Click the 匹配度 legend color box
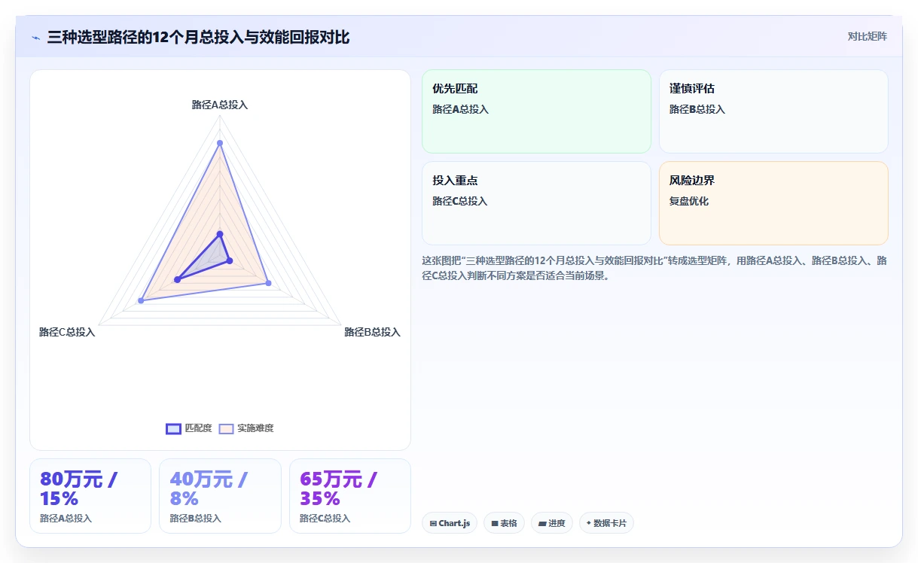Viewport: 918px width, 563px height. [173, 428]
